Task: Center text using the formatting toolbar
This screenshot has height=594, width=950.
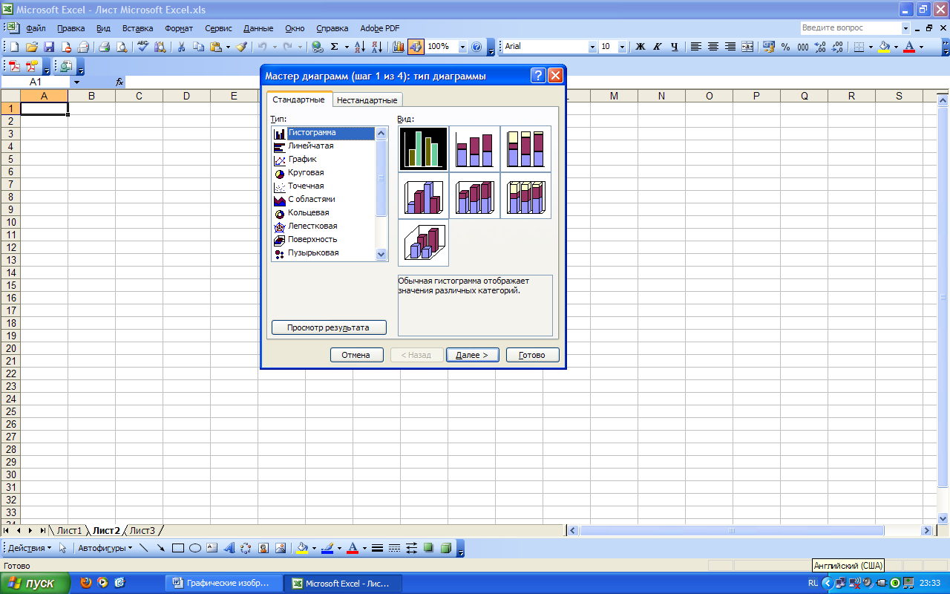Action: tap(713, 47)
